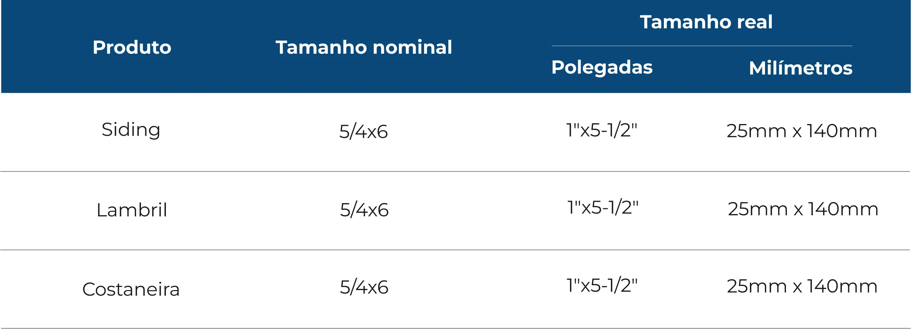Select Costaneira's 1"x5-1/2" inches value

[x=602, y=286]
